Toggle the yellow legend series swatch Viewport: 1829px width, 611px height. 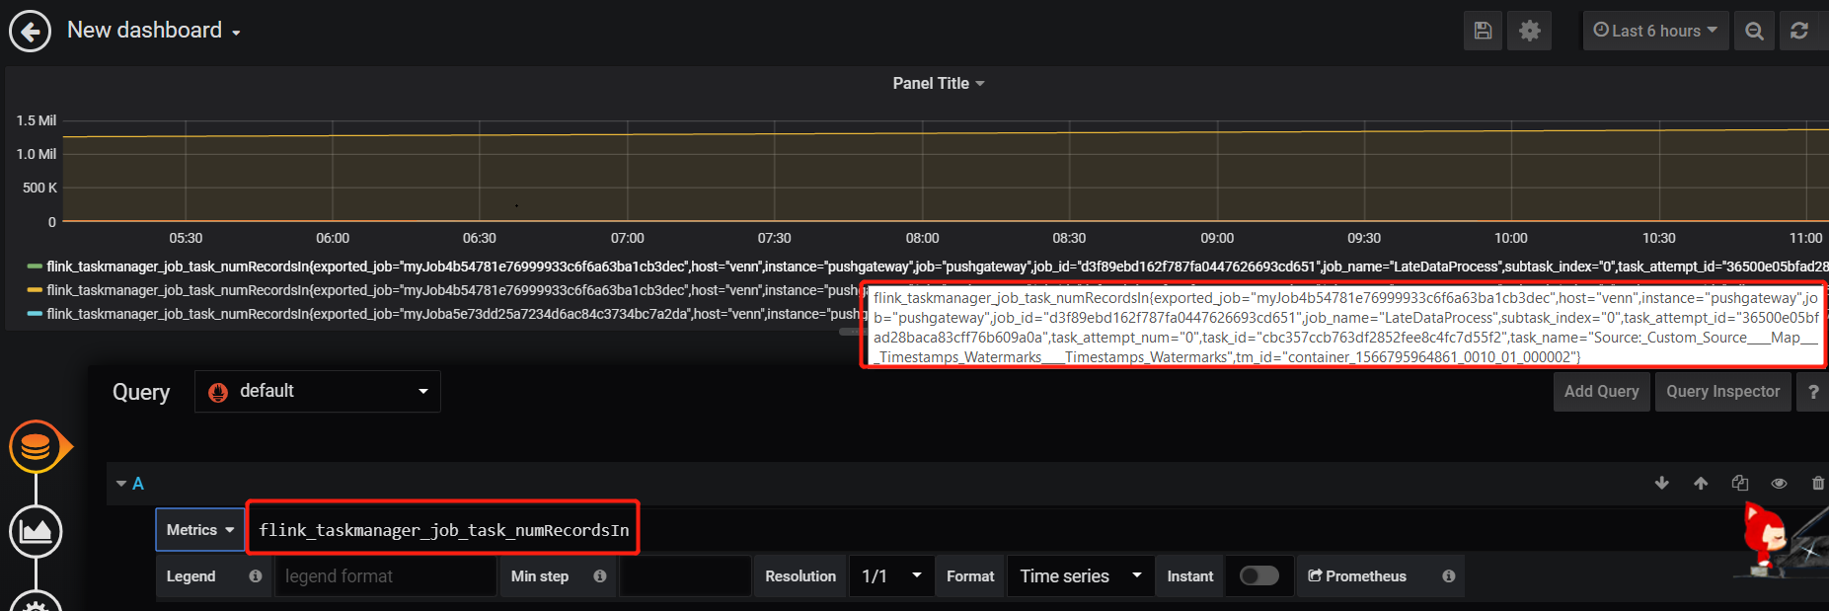pos(35,290)
